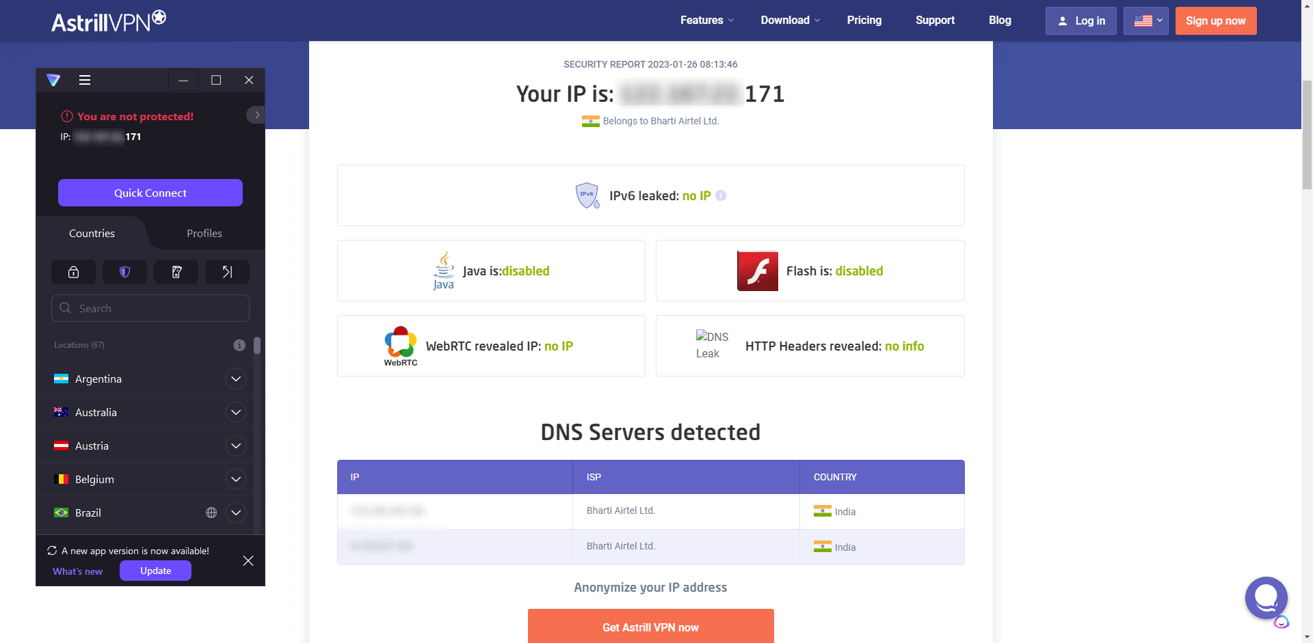Open the Pricing page
Viewport: 1313px width, 643px height.
864,20
